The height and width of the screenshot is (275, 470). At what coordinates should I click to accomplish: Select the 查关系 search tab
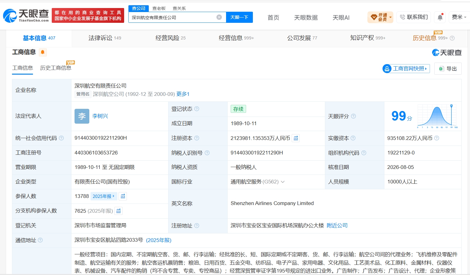(x=179, y=8)
